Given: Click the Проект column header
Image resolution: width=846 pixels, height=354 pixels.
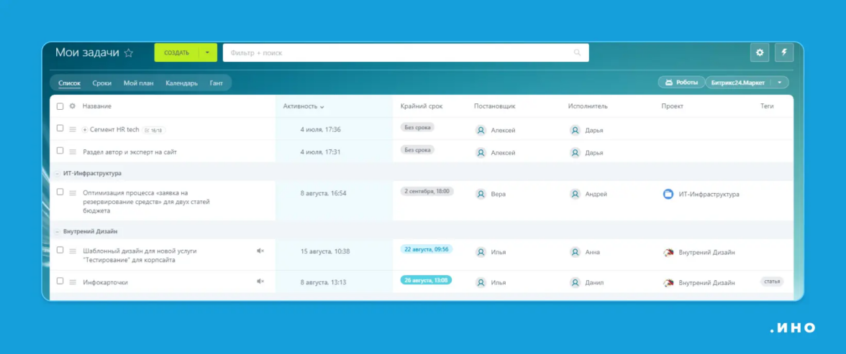Looking at the screenshot, I should tap(672, 106).
